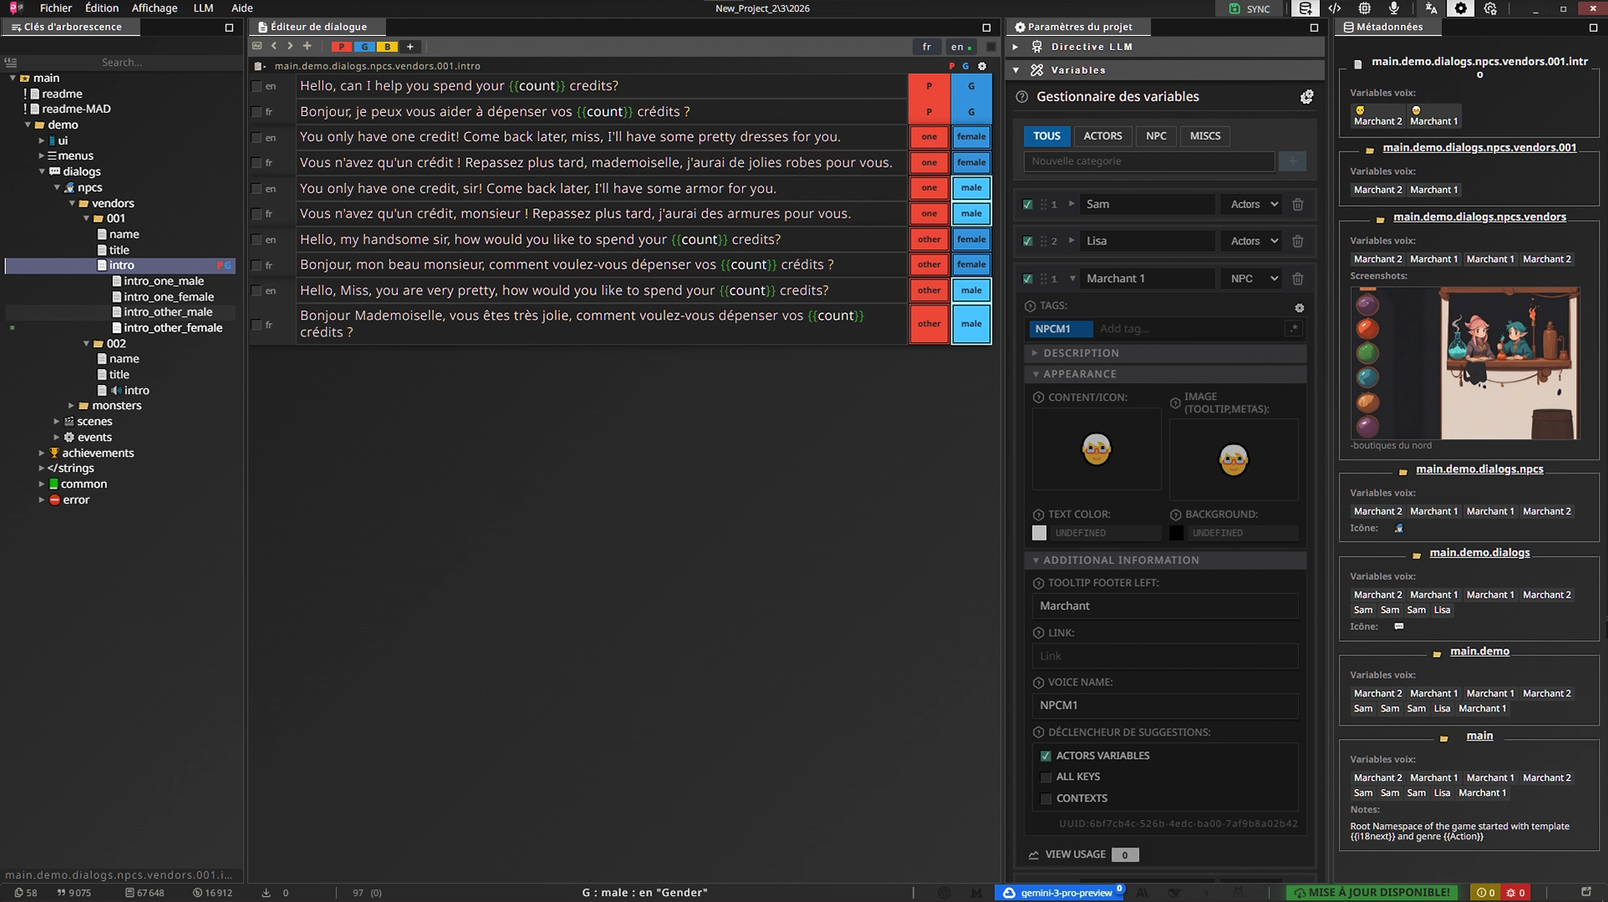Disable the ACTORS VARIABLES checkbox
Screen dimensions: 1608x902
(1045, 756)
